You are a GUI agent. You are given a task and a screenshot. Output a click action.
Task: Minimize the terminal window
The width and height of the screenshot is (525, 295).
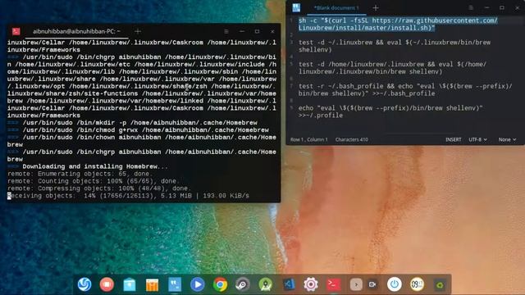click(x=242, y=31)
